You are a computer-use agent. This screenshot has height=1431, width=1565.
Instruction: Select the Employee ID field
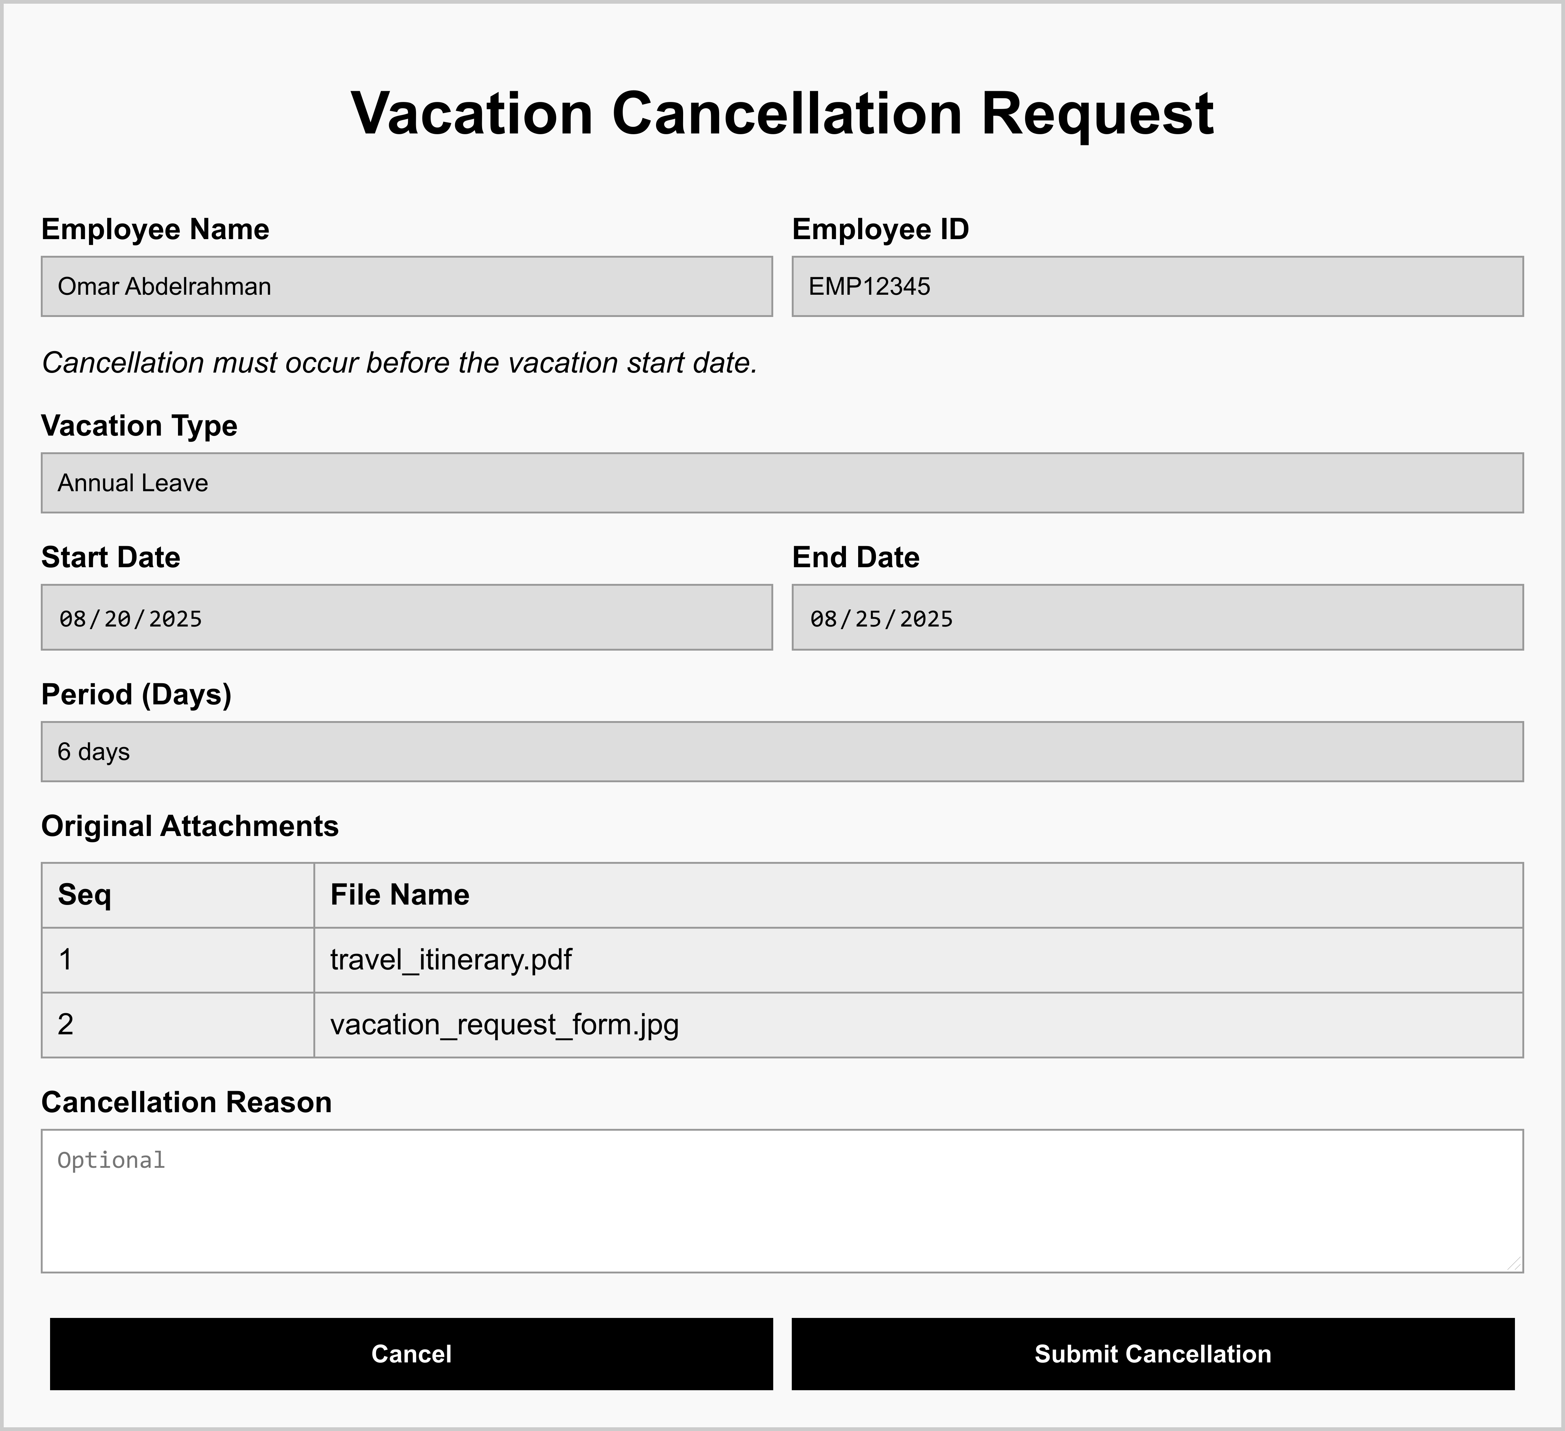[1157, 286]
